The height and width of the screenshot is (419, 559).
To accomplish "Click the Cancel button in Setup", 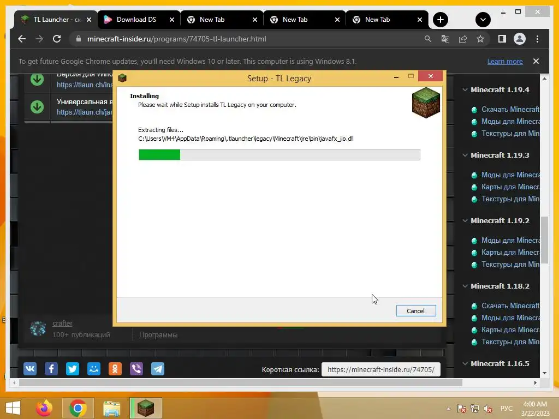I will pyautogui.click(x=415, y=310).
